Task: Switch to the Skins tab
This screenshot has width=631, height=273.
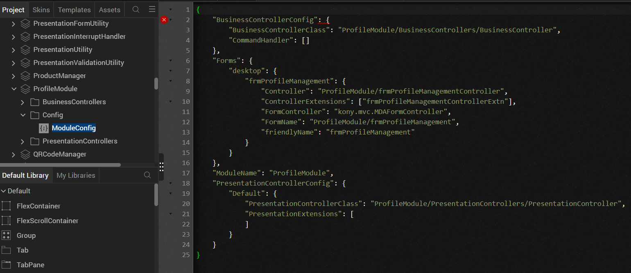Action: [x=41, y=9]
